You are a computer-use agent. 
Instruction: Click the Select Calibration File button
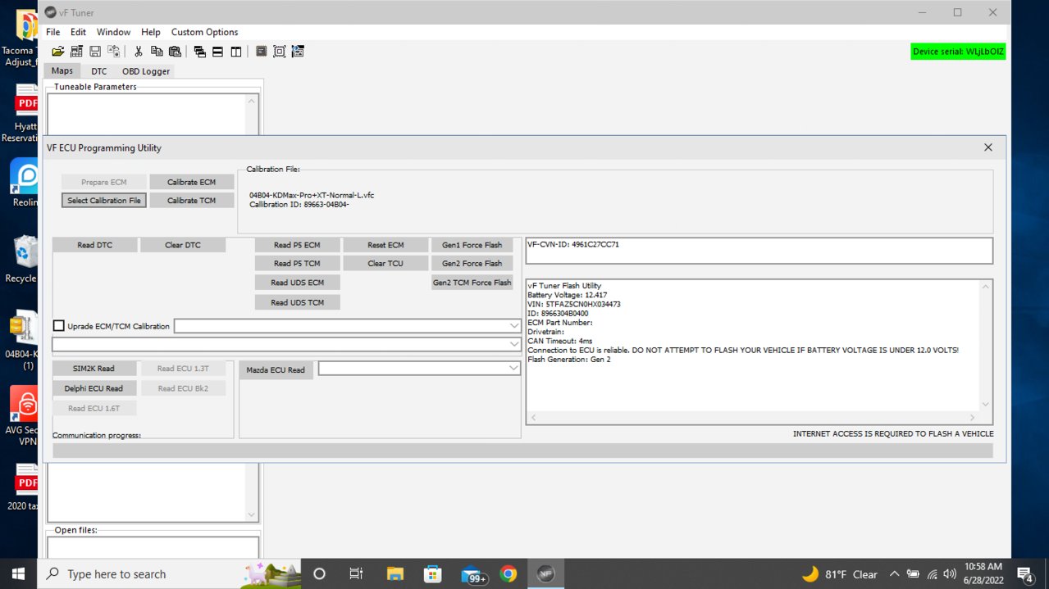tap(104, 201)
